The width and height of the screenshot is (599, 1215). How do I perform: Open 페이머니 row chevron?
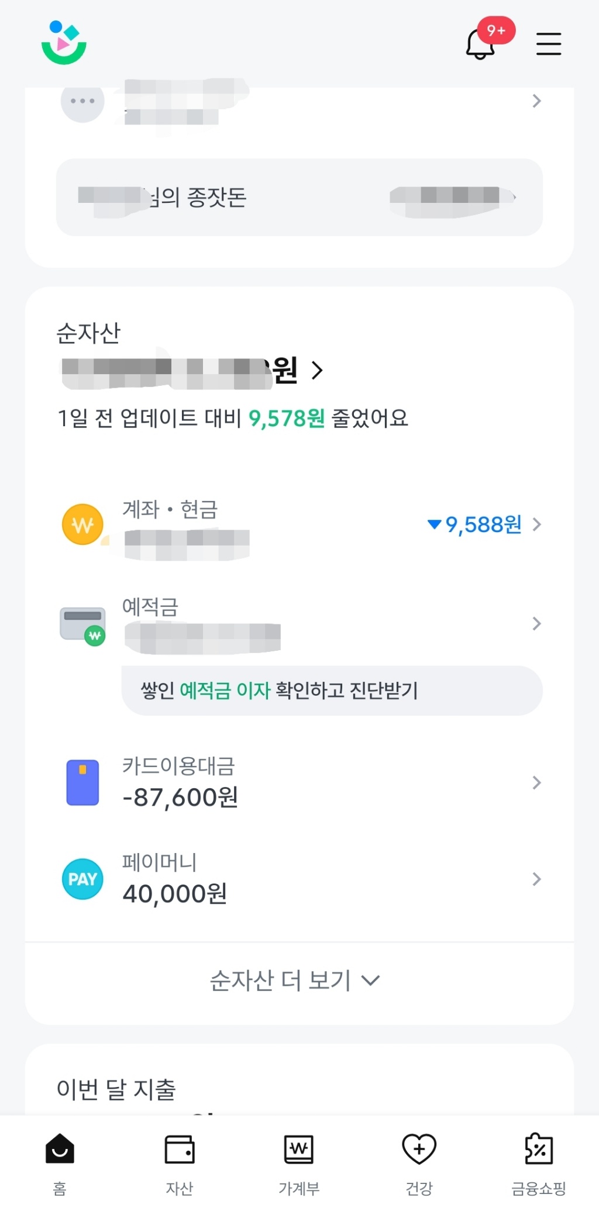[x=536, y=879]
